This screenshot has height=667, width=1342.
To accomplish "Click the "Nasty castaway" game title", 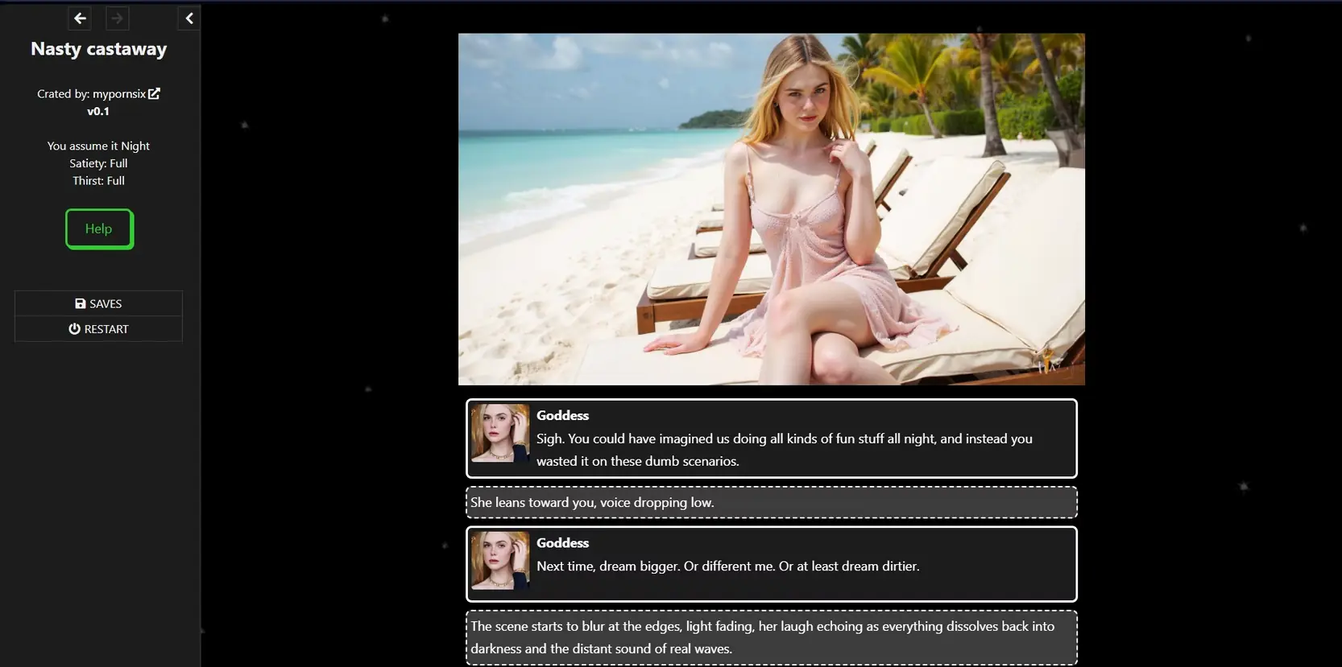I will tap(98, 49).
